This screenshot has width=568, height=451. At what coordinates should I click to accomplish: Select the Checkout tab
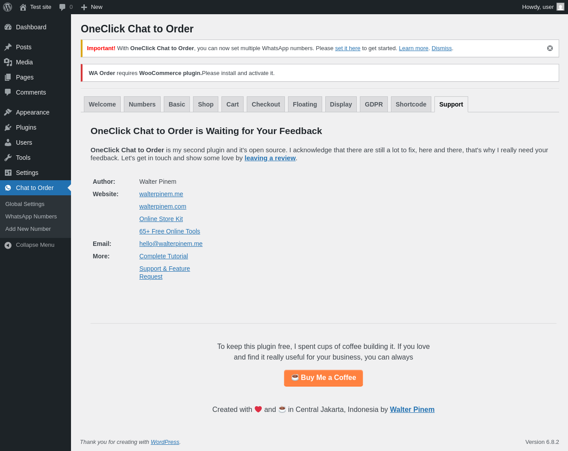tap(266, 104)
